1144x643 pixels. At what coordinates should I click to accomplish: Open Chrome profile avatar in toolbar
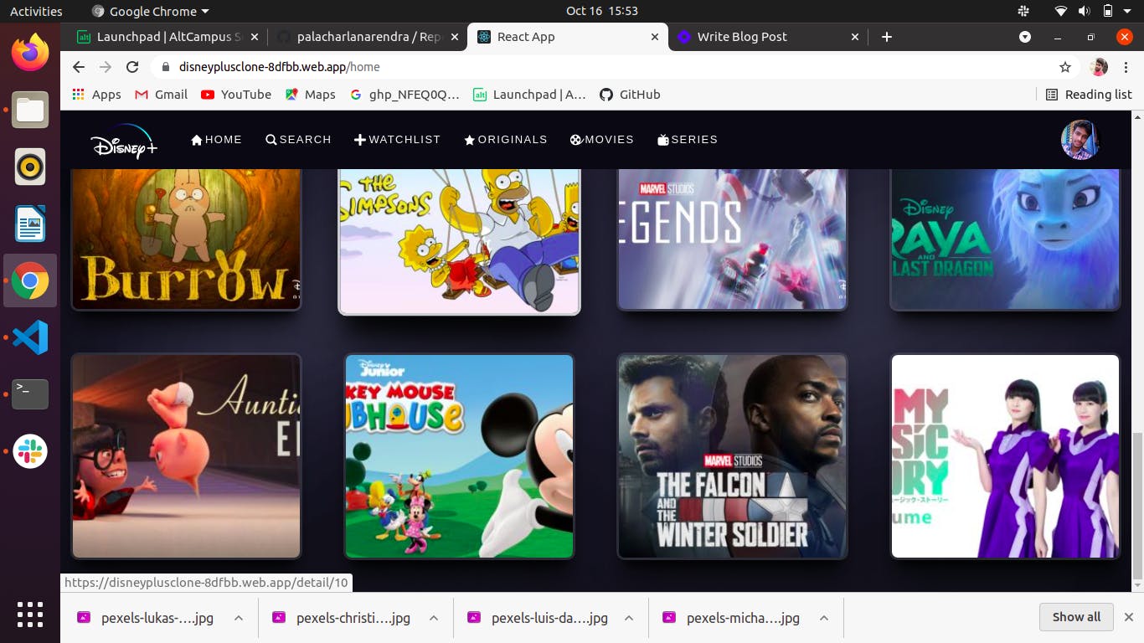point(1100,67)
